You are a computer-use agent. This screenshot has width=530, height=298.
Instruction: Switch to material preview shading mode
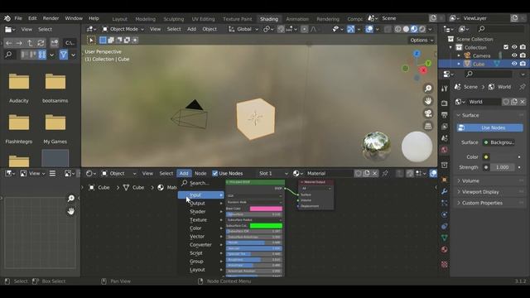coord(414,30)
